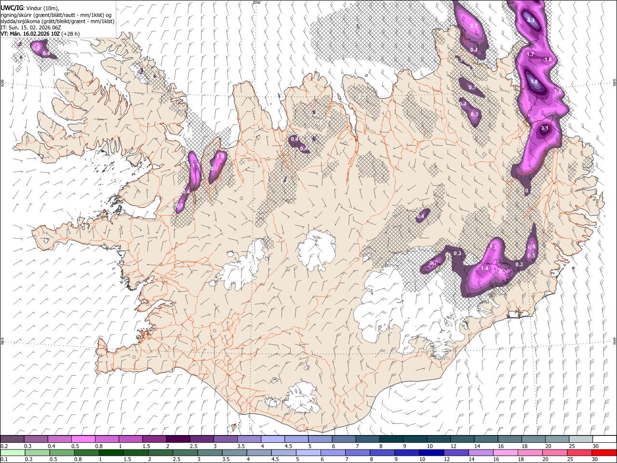This screenshot has height=463, width=617.
Task: Click the '4.3' precipitation value on the map
Action: 531,20
